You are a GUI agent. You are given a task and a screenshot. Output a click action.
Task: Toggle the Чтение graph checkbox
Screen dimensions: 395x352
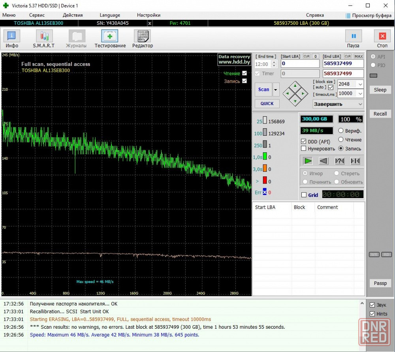point(245,73)
